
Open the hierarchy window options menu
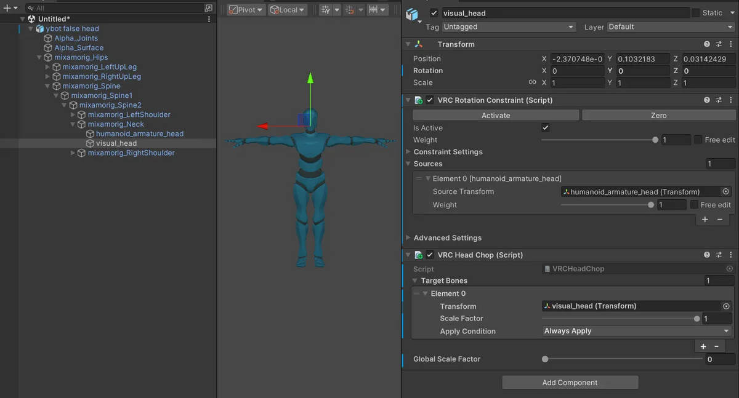pyautogui.click(x=209, y=18)
